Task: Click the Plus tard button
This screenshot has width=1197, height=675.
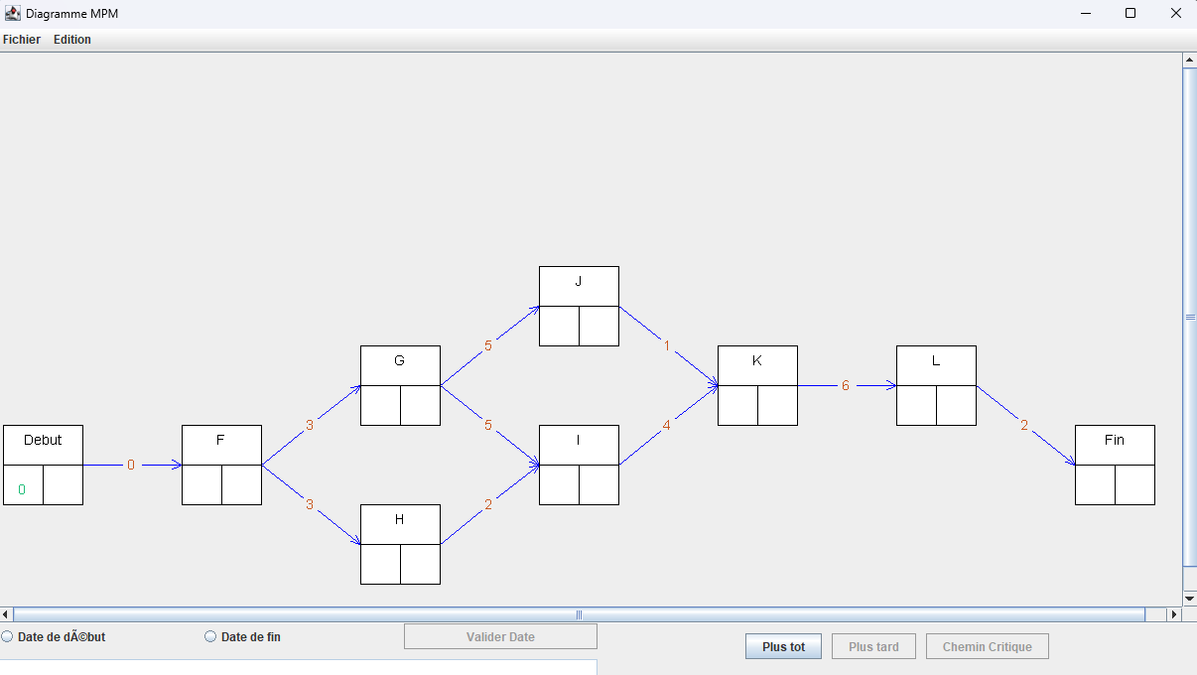Action: point(873,647)
